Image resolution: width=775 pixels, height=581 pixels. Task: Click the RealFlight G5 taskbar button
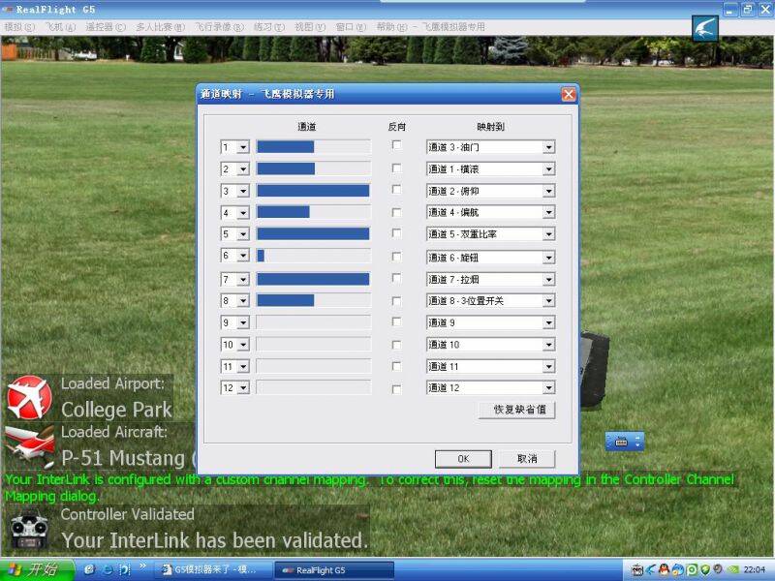point(333,569)
